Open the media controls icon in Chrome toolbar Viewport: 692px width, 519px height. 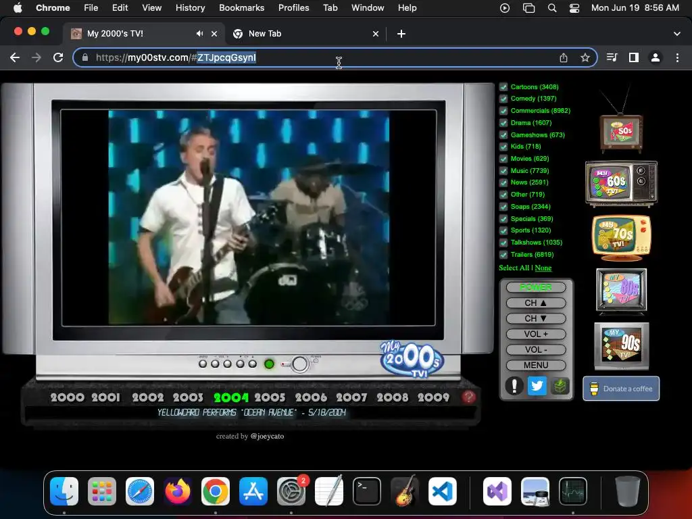tap(612, 57)
